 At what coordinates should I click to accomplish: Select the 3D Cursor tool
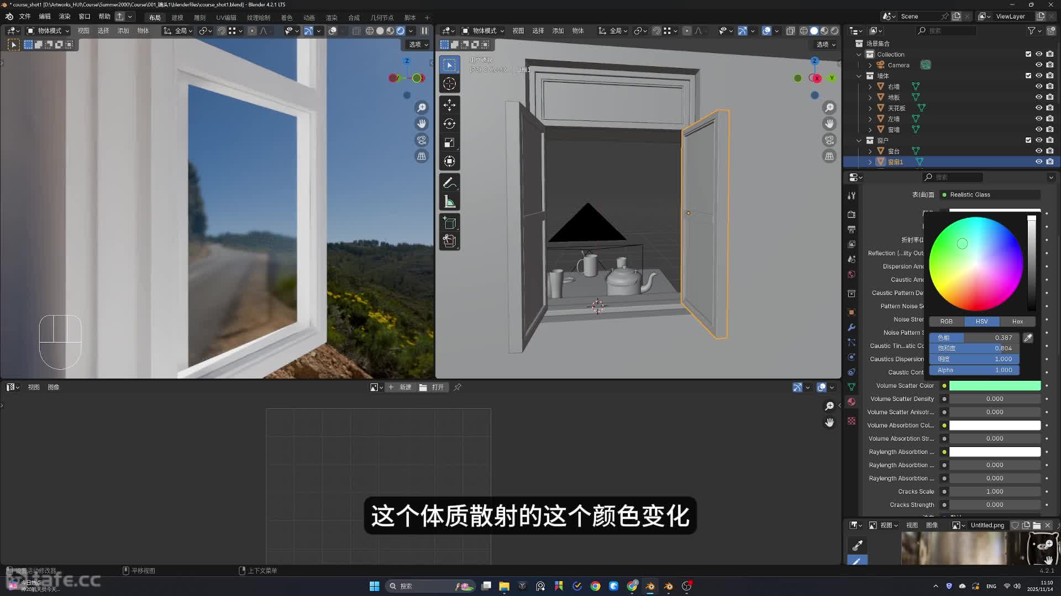click(x=449, y=84)
